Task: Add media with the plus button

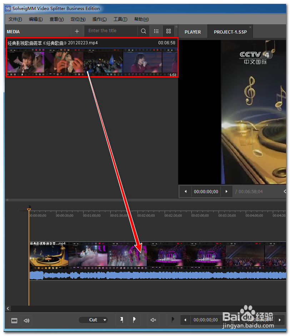Action: pyautogui.click(x=77, y=31)
